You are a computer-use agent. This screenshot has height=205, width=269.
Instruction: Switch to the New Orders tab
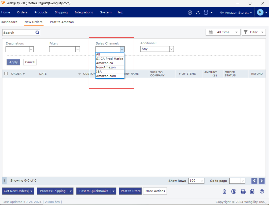tap(34, 22)
